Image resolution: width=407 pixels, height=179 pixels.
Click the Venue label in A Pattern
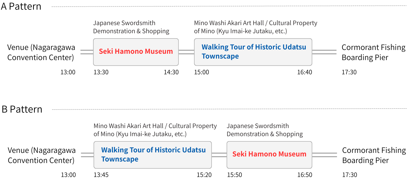click(41, 52)
